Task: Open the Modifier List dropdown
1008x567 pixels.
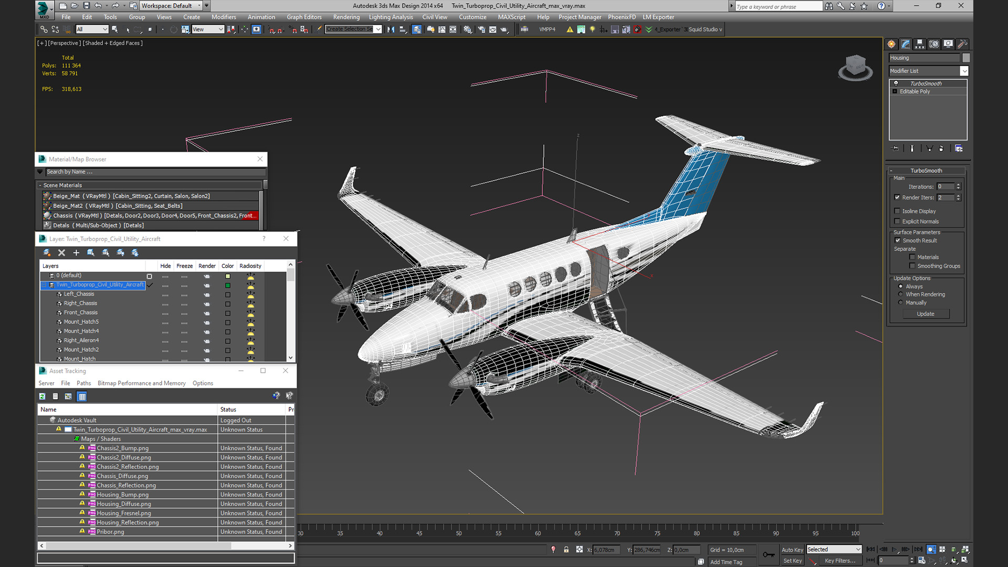Action: [928, 71]
